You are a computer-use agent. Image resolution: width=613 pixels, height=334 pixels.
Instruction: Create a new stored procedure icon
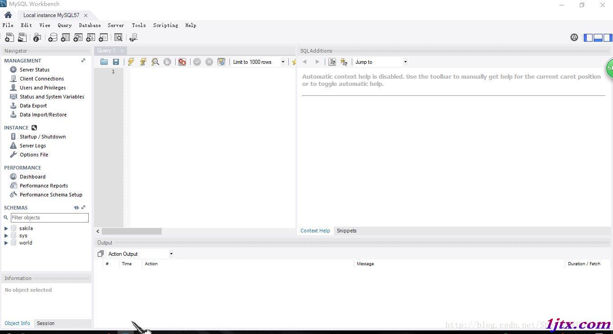pyautogui.click(x=91, y=38)
